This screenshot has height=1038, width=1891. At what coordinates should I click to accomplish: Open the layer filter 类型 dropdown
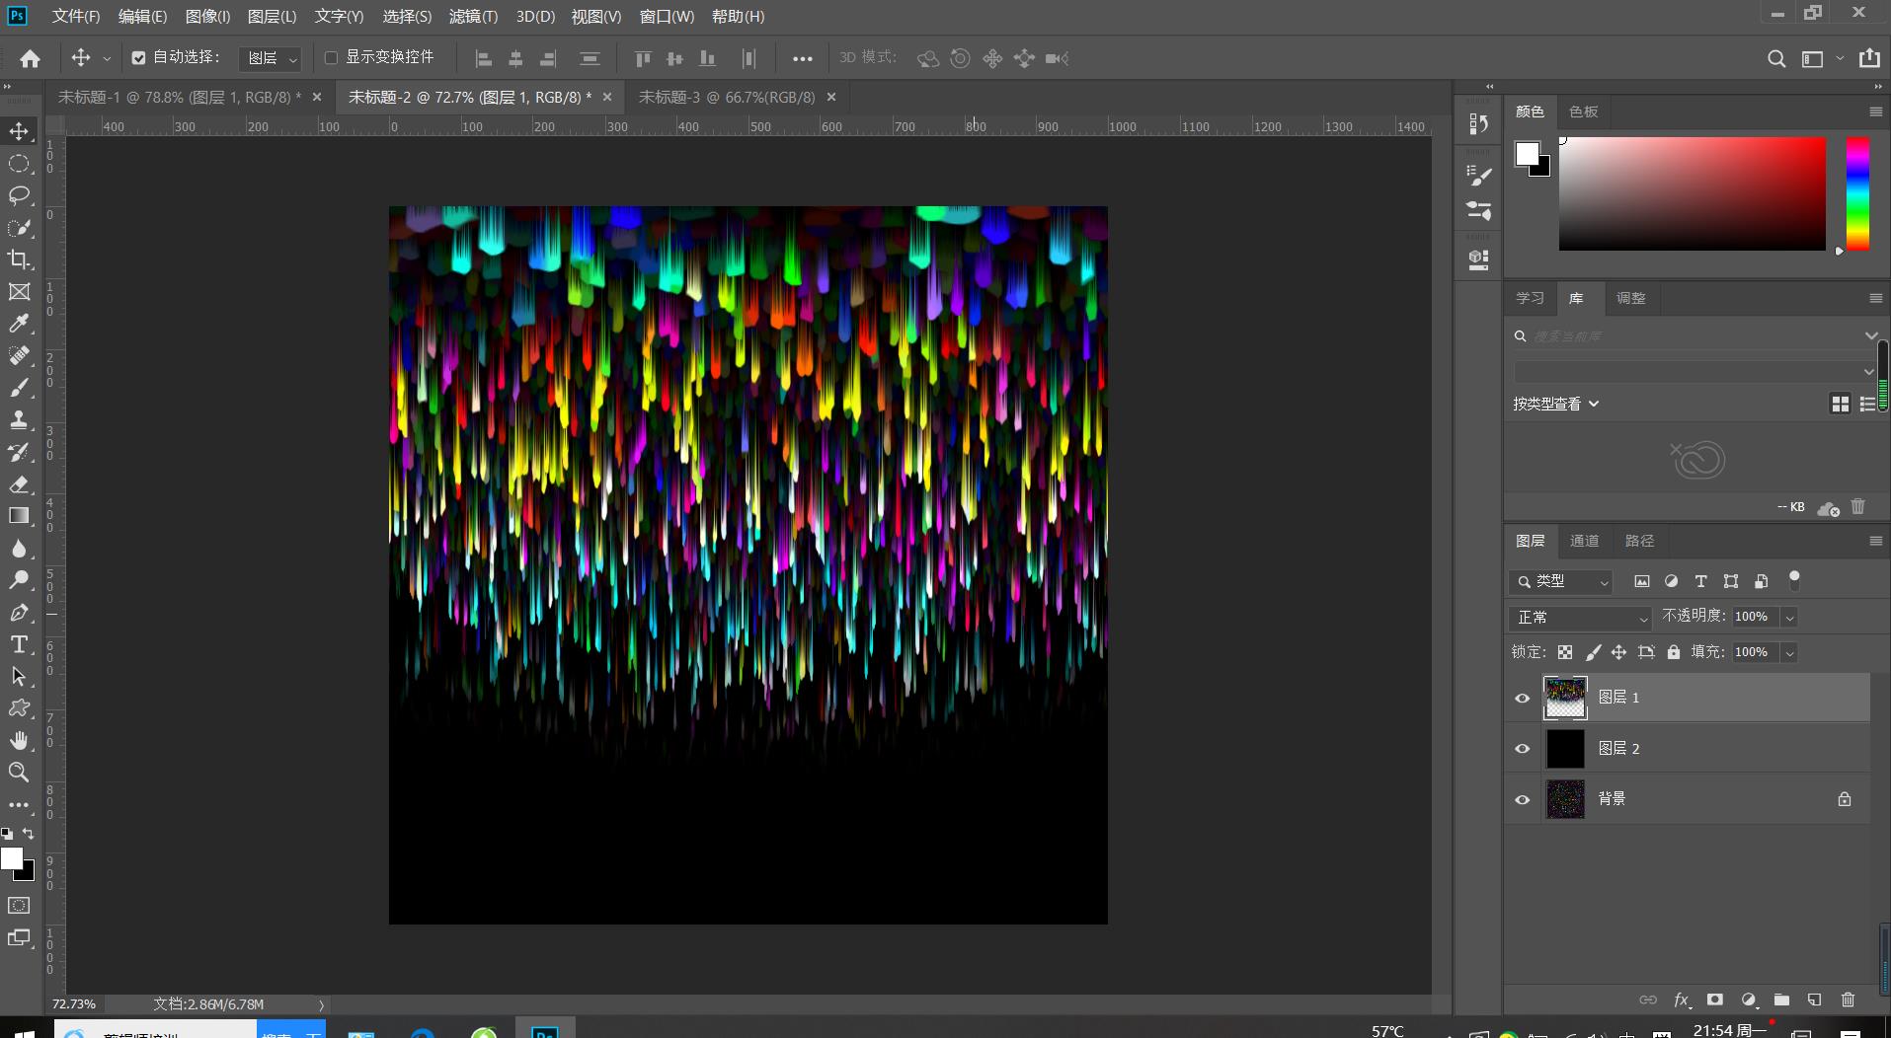pos(1561,582)
